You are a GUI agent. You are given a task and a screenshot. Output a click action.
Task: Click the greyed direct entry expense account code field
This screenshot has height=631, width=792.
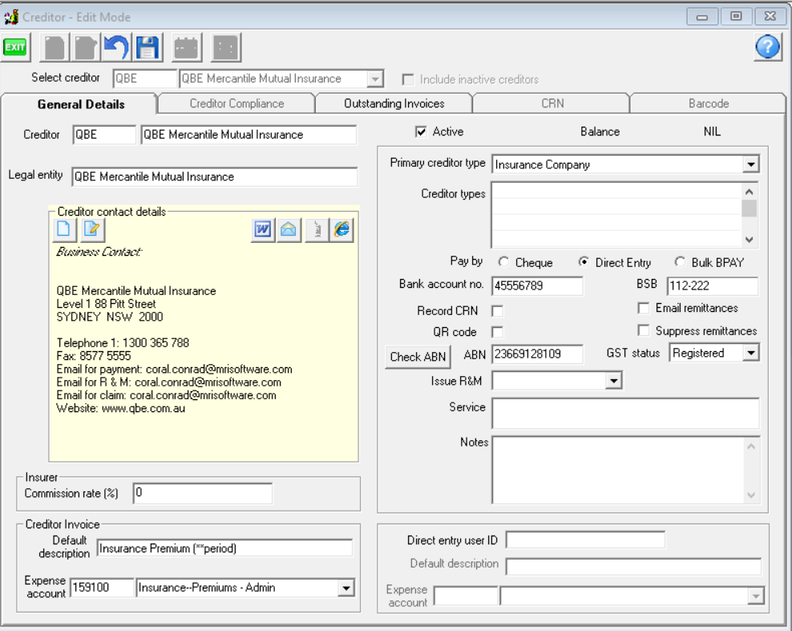click(x=466, y=596)
